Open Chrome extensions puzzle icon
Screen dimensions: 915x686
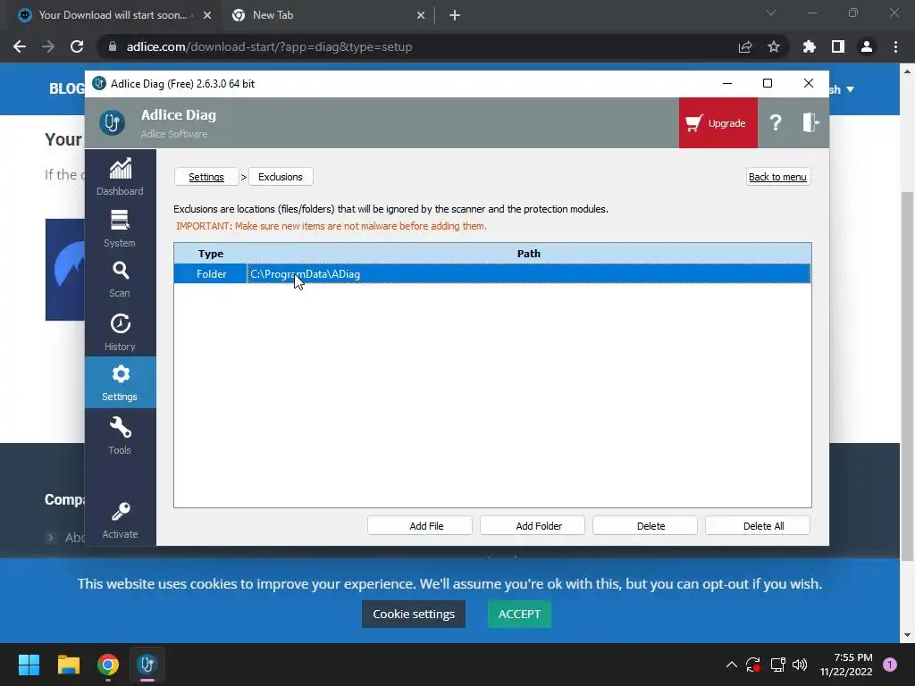(x=810, y=46)
